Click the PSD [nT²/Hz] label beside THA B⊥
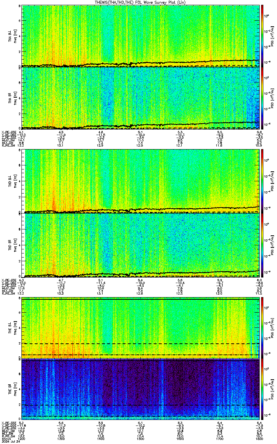 tap(273, 36)
